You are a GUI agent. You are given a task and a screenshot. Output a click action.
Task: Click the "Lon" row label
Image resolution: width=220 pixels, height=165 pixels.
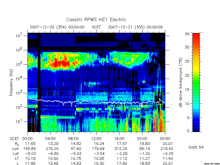[x=16, y=148]
